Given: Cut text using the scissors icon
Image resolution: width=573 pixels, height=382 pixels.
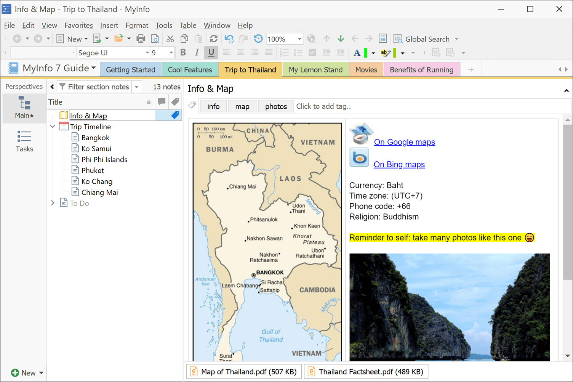Looking at the screenshot, I should coord(170,39).
